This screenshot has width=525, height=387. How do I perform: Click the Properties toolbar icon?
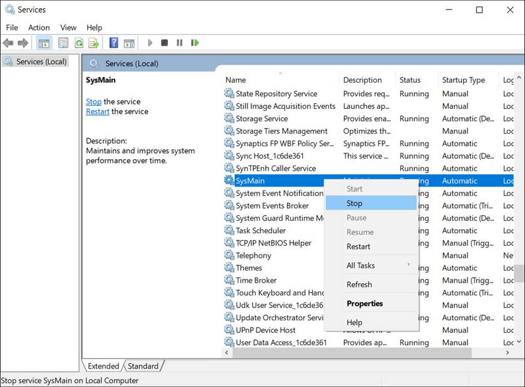pyautogui.click(x=63, y=43)
